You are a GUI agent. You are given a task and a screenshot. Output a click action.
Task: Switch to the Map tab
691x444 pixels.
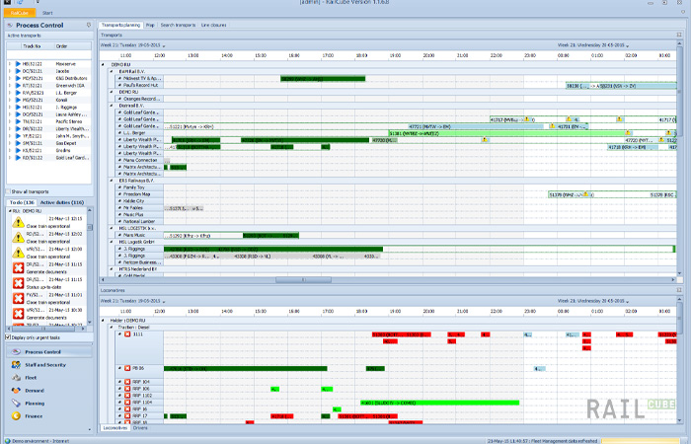(150, 25)
